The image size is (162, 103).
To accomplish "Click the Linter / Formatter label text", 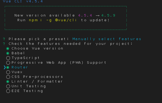I will click(x=37, y=82).
